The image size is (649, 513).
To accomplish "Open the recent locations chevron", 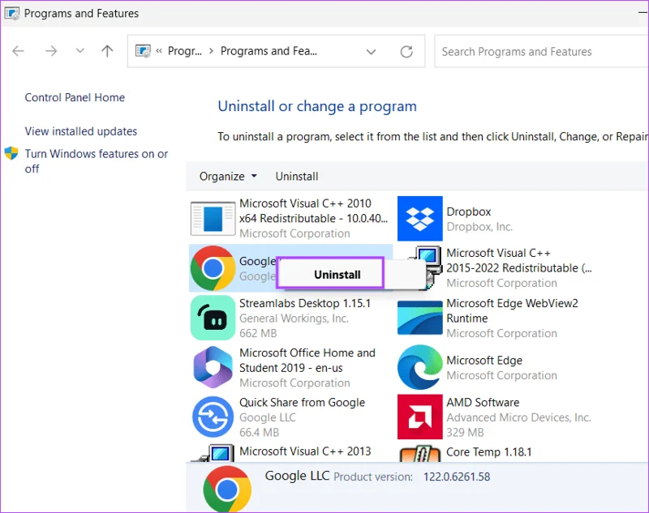I will 80,51.
